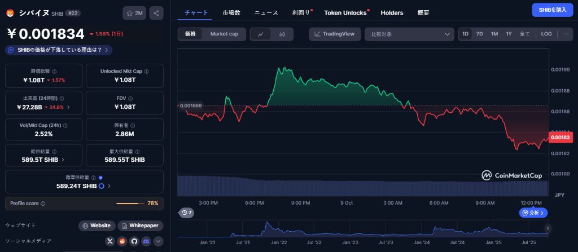Click the Shiba Inu coin logo
The width and height of the screenshot is (578, 252).
tap(10, 14)
